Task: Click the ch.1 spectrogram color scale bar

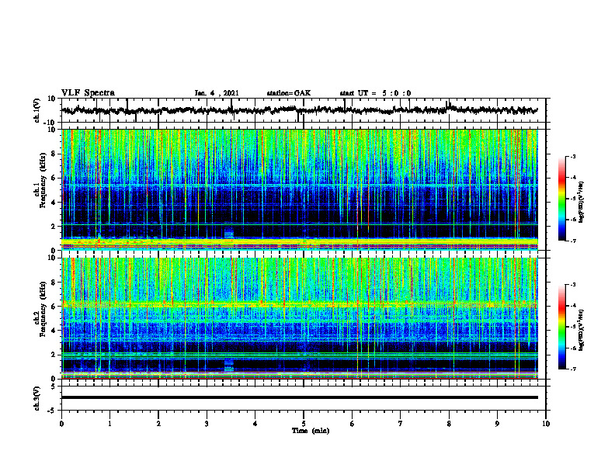Action: coord(561,199)
